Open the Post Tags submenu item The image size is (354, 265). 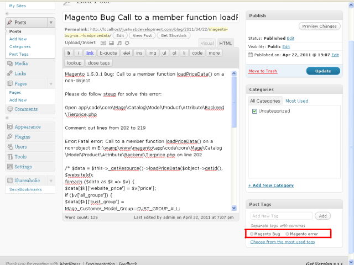pyautogui.click(x=19, y=54)
